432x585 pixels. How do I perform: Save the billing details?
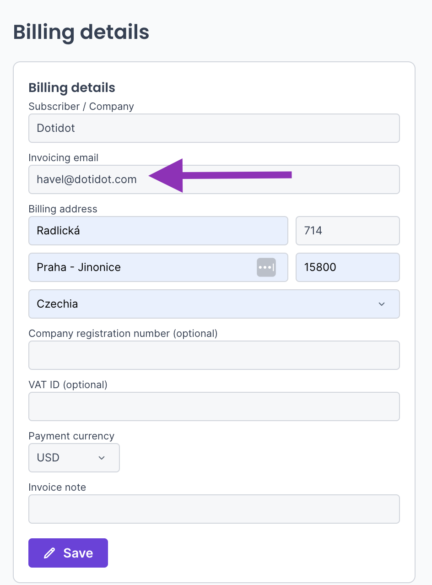pos(68,553)
